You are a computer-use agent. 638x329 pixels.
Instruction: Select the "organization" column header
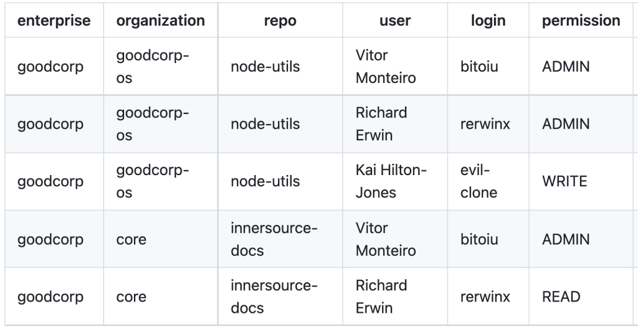point(160,21)
